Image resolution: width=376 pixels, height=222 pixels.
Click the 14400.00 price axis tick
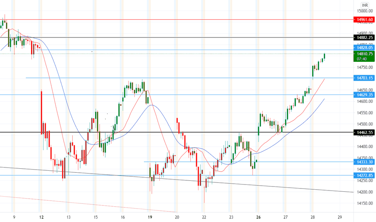(365, 147)
